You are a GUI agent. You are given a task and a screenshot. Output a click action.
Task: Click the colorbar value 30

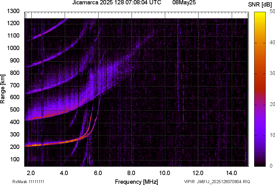pos(272,73)
